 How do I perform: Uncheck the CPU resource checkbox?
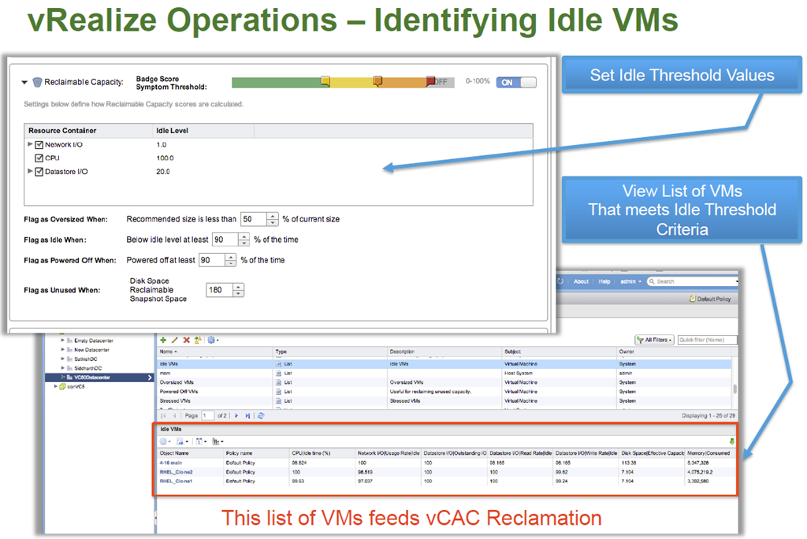[x=39, y=158]
